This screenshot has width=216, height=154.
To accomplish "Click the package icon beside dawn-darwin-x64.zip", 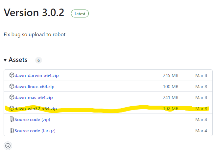I will [12, 75].
